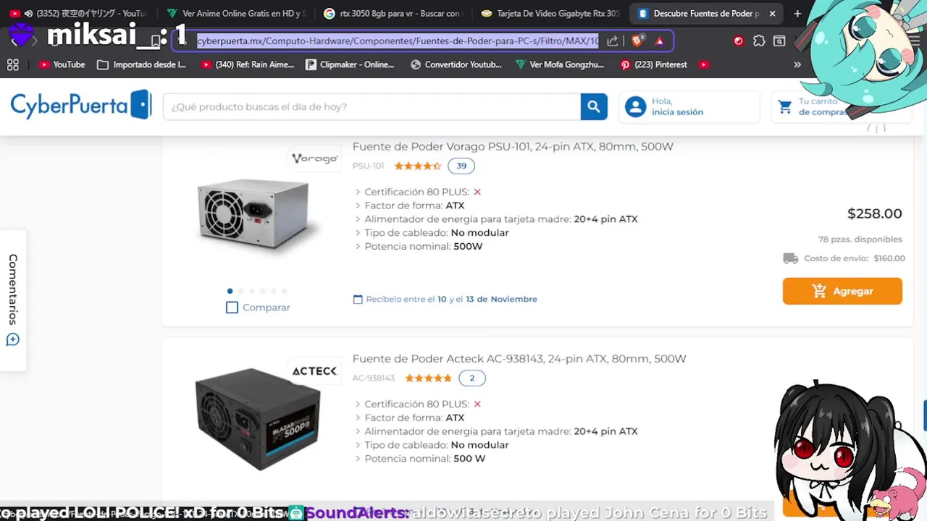The width and height of the screenshot is (927, 521).
Task: Click Costo de envío truck icon
Action: point(791,258)
